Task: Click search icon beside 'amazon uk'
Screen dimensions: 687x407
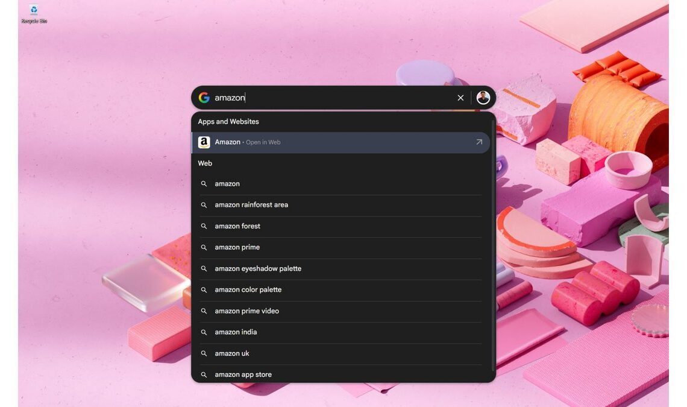Action: click(204, 353)
